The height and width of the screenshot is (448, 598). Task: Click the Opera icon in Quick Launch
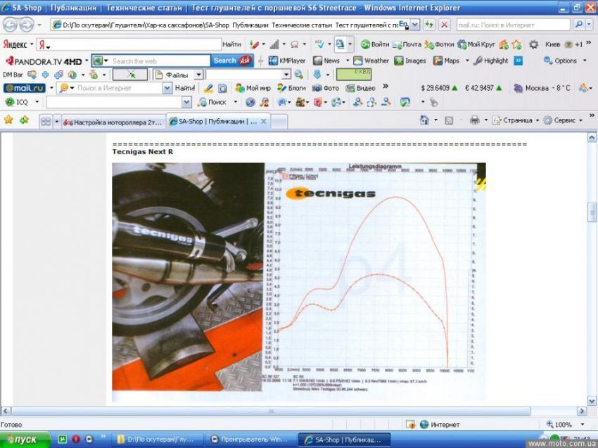[76, 440]
